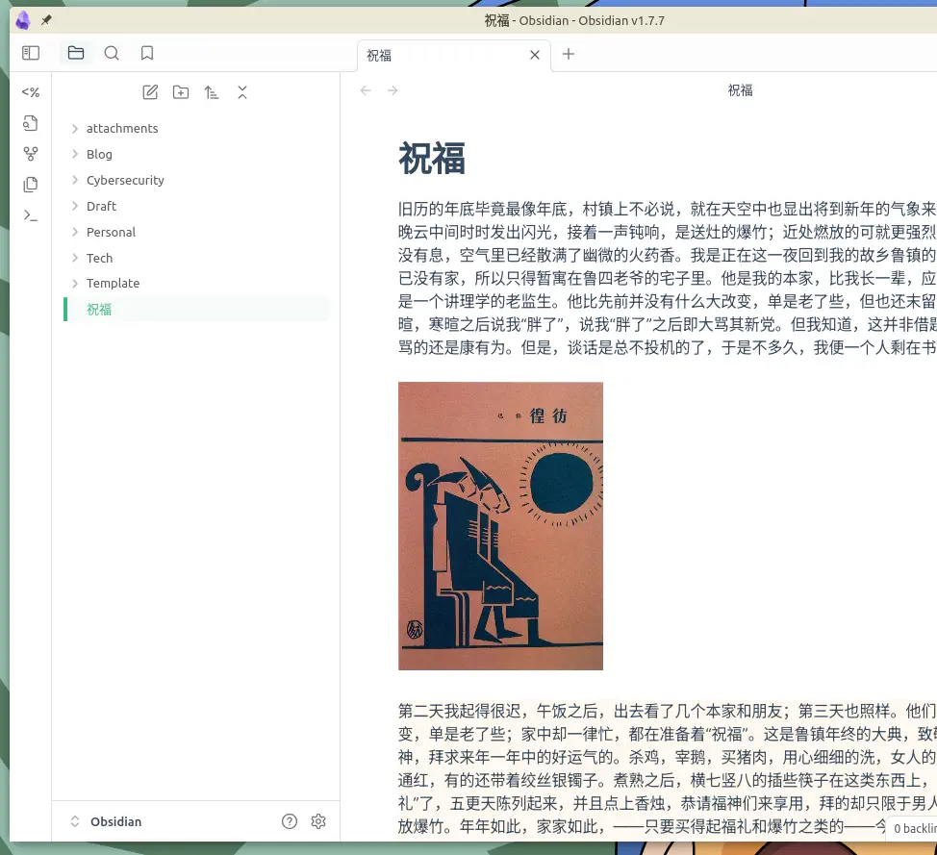Click the Templater ribbon icon
This screenshot has height=855, width=937.
pyautogui.click(x=31, y=92)
